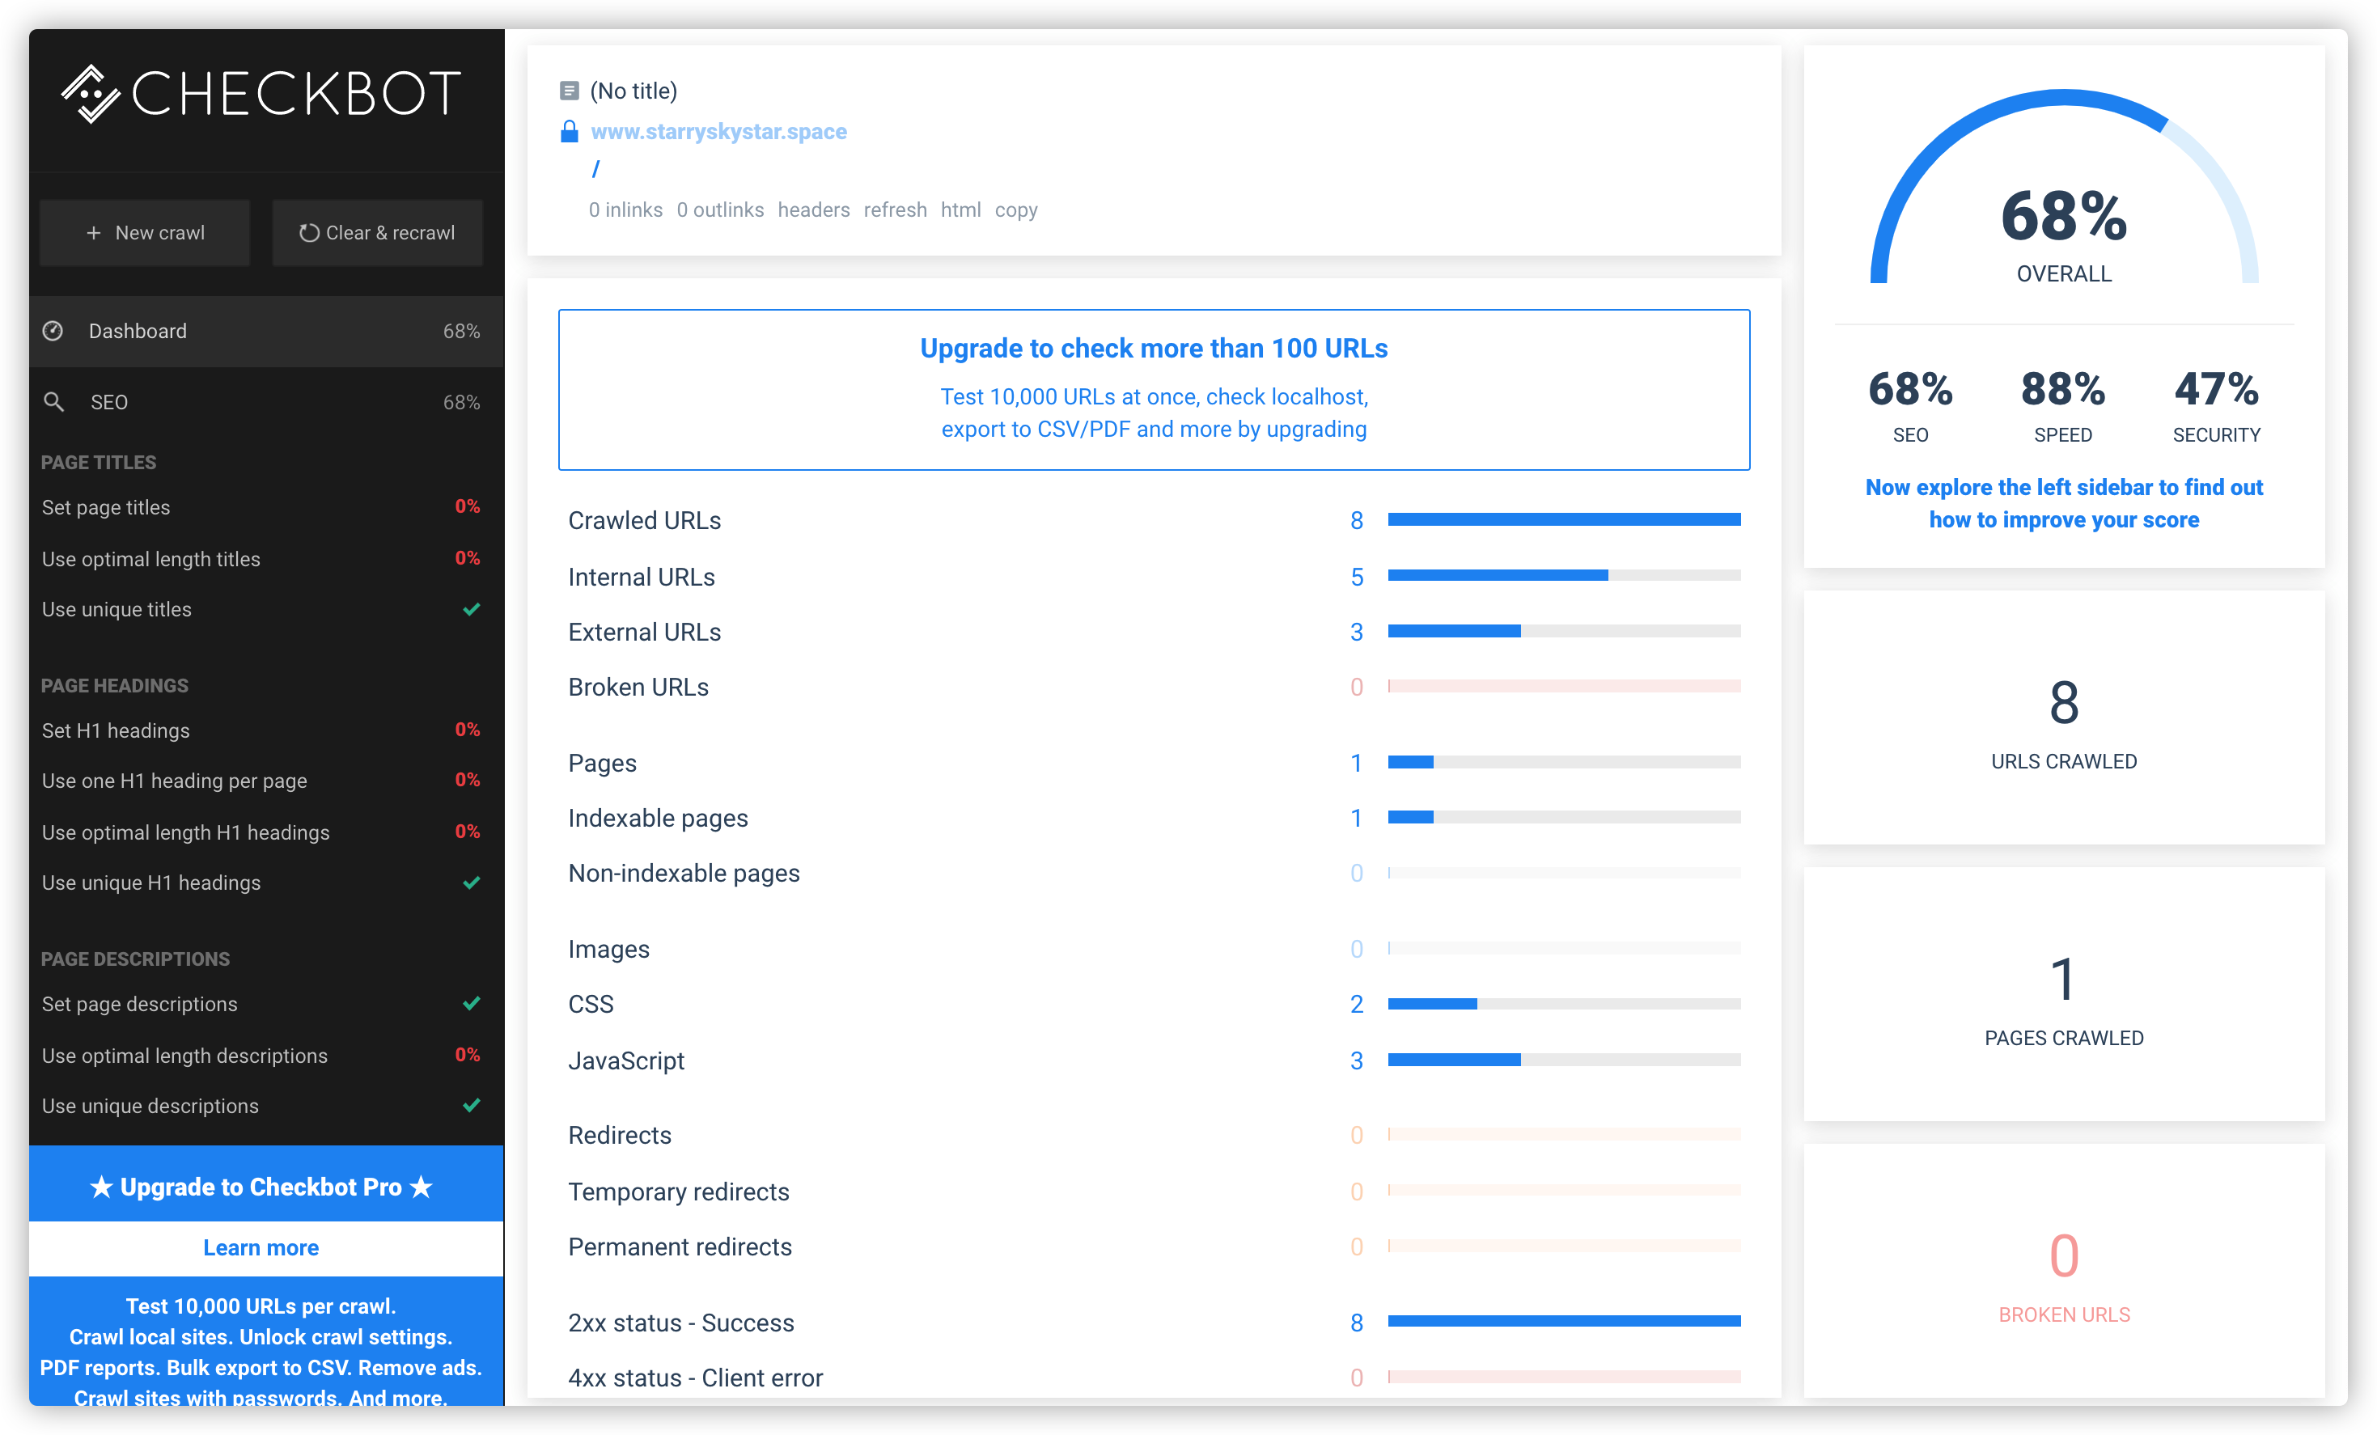Image resolution: width=2377 pixels, height=1435 pixels.
Task: Select Use unique titles rule
Action: [x=261, y=609]
